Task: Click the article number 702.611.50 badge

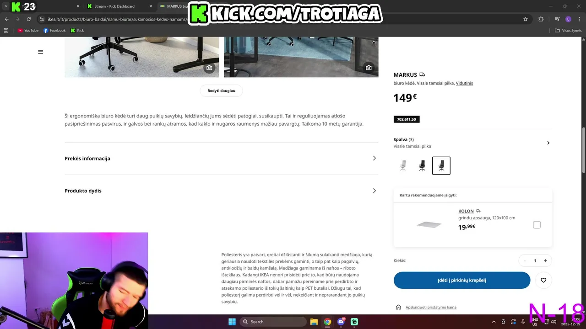Action: pyautogui.click(x=407, y=119)
